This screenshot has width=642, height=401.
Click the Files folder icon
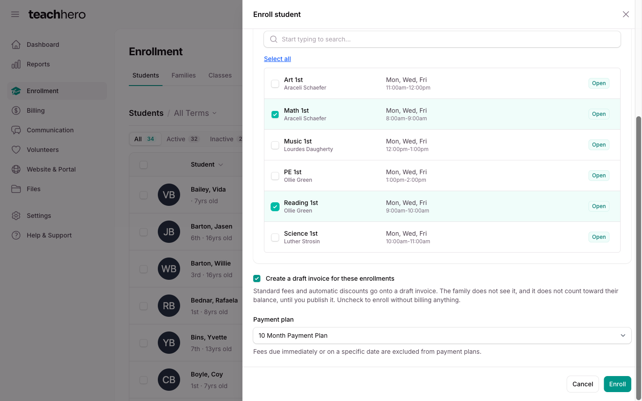16,189
